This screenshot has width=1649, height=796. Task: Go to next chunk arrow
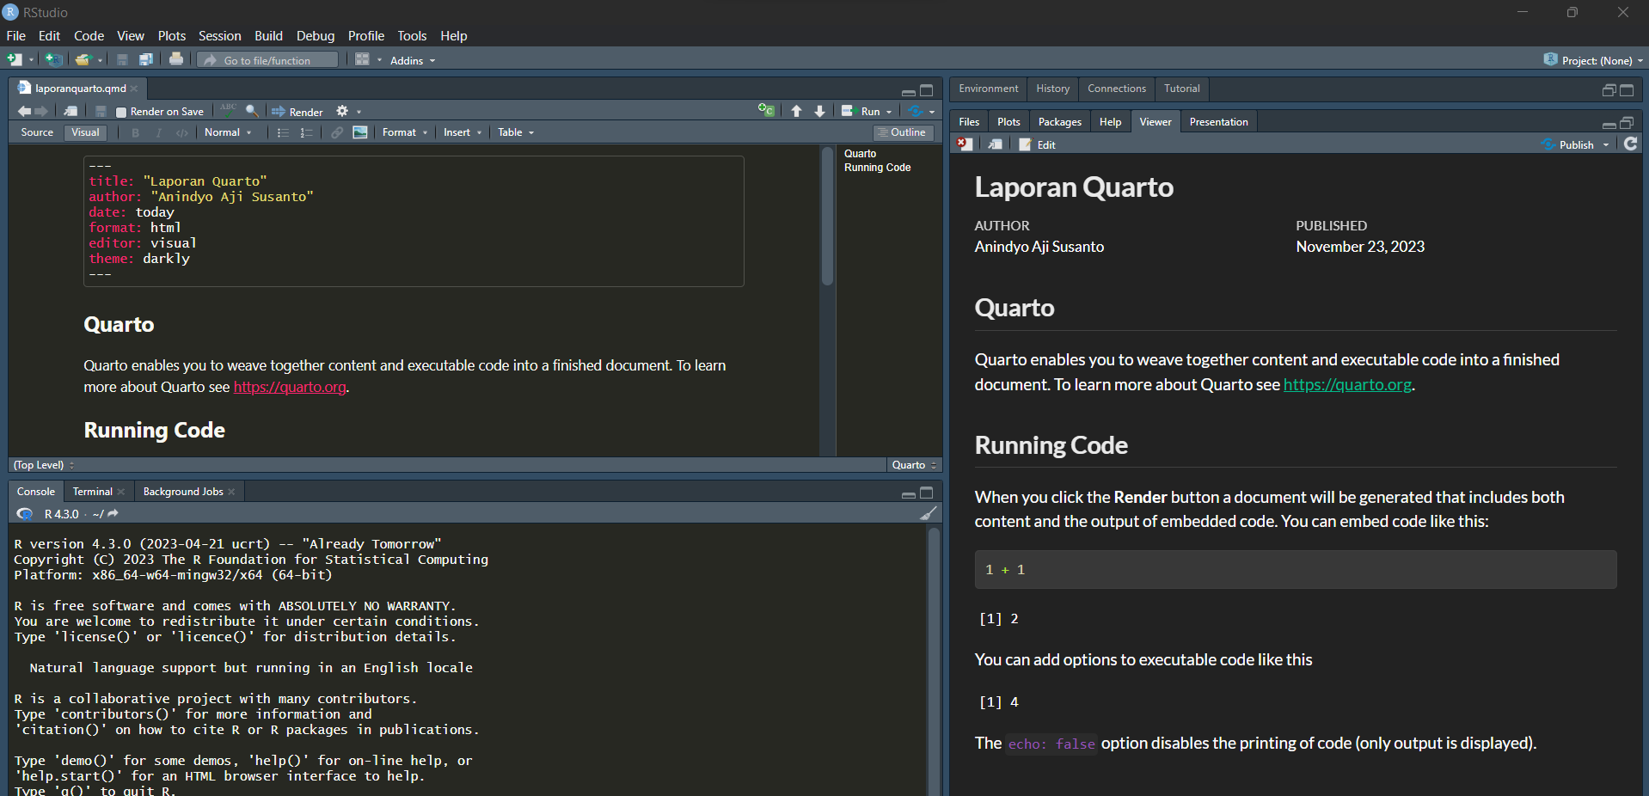tap(819, 111)
